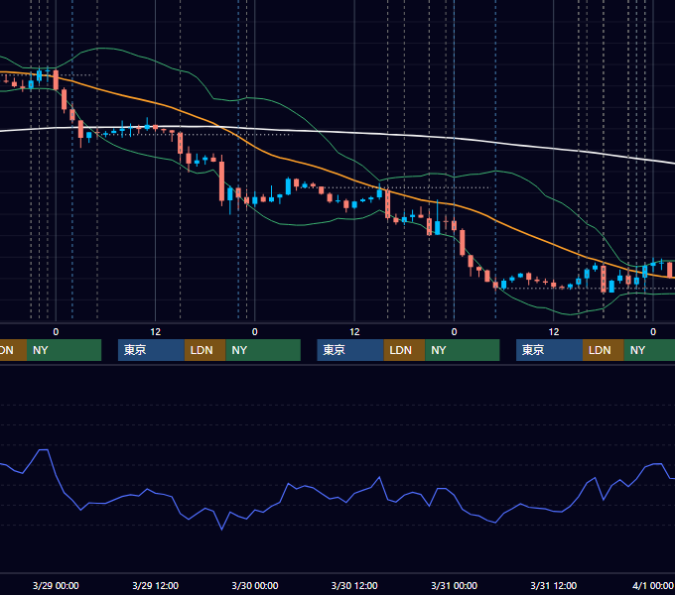Click the 3/31 00:00 date label
675x595 pixels.
click(455, 585)
